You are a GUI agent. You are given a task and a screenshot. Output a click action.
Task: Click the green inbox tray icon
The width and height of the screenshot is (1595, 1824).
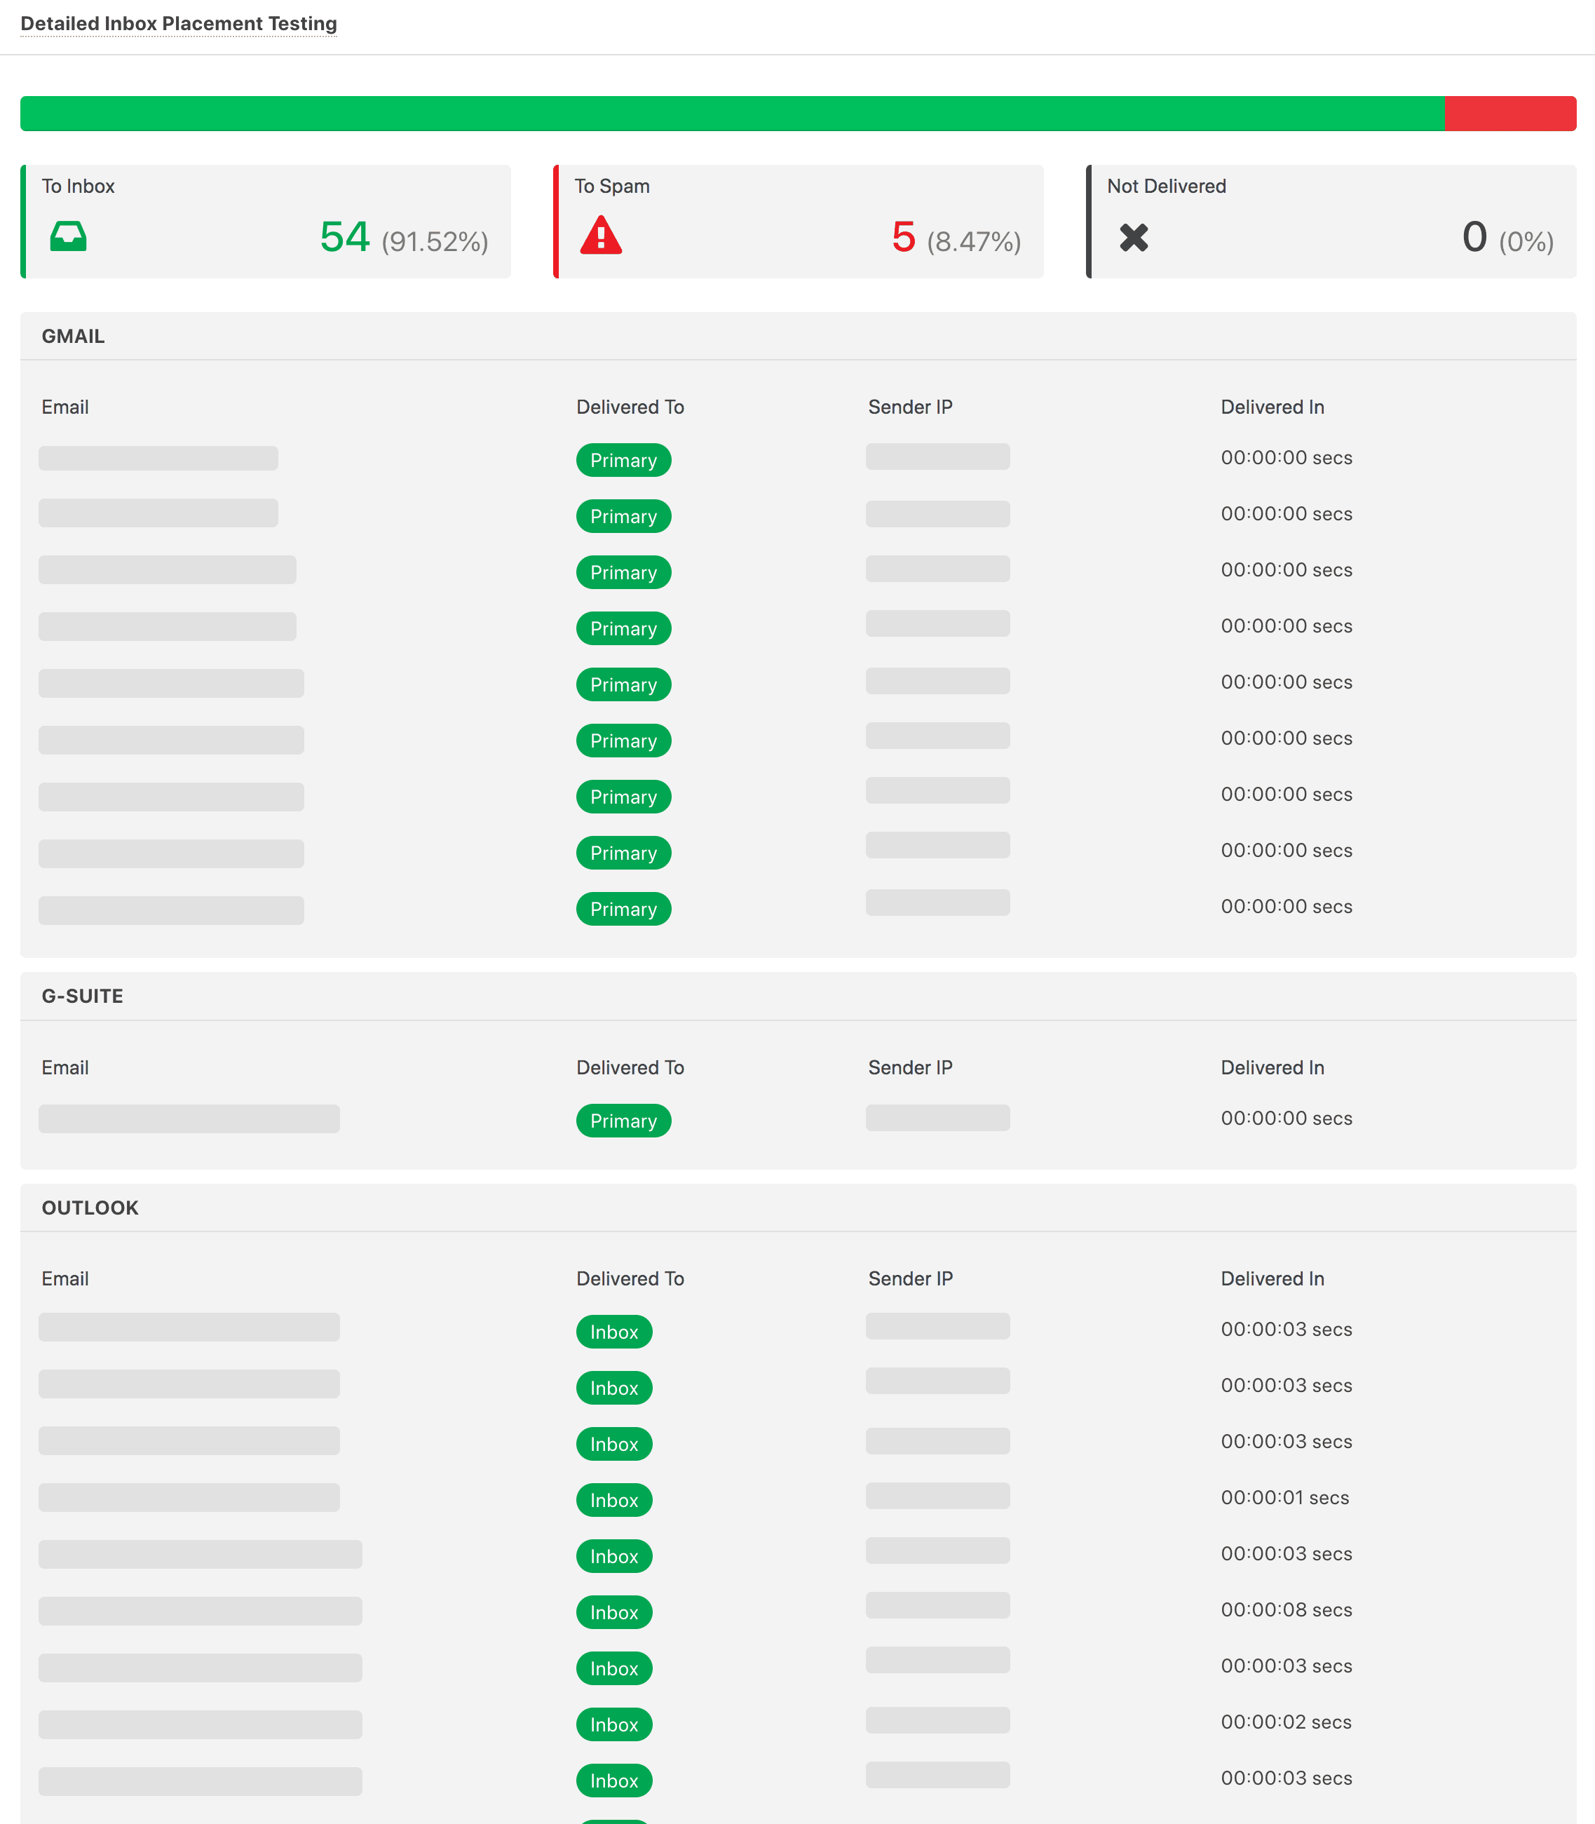tap(69, 237)
